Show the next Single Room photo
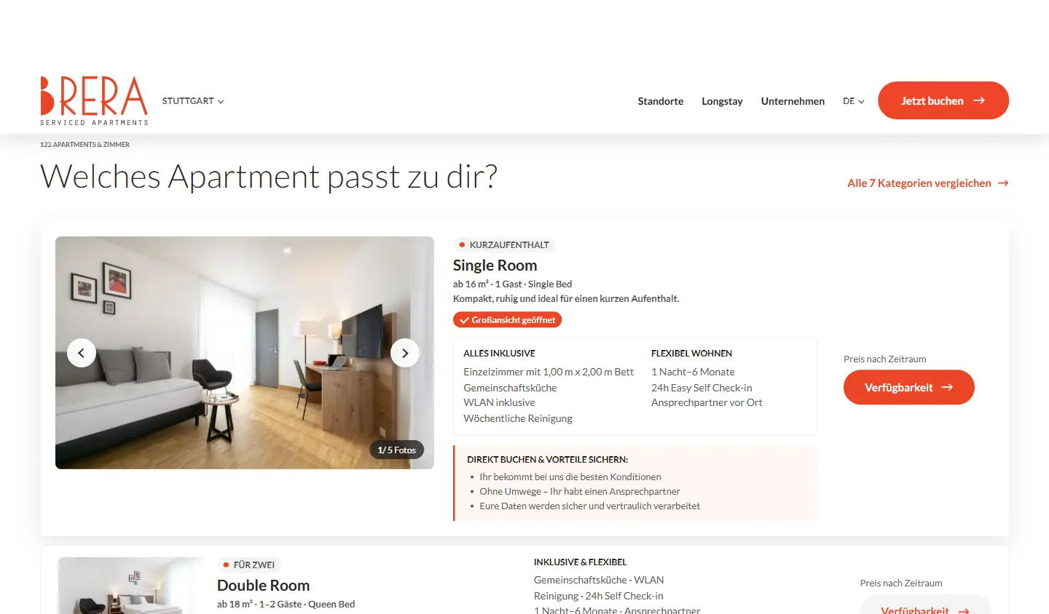This screenshot has height=614, width=1049. (405, 353)
